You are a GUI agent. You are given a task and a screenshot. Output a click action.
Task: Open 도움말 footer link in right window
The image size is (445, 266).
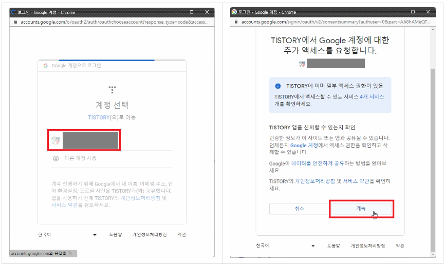tap(333, 245)
